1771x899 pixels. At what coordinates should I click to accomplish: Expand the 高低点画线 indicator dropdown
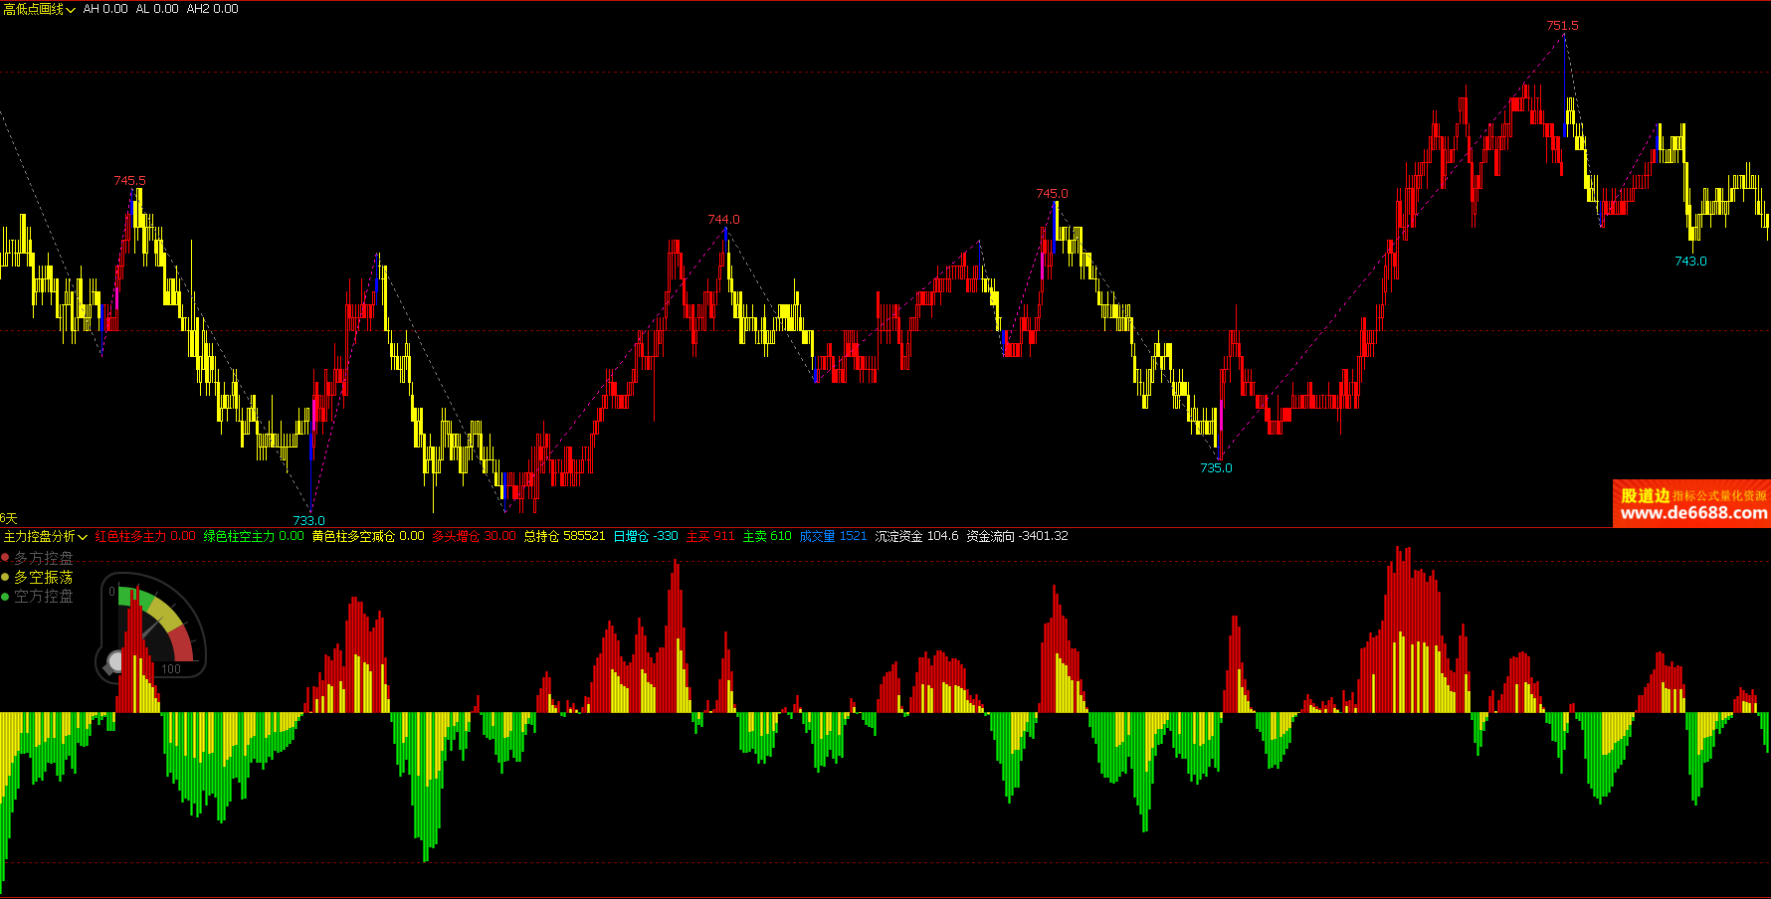39,9
